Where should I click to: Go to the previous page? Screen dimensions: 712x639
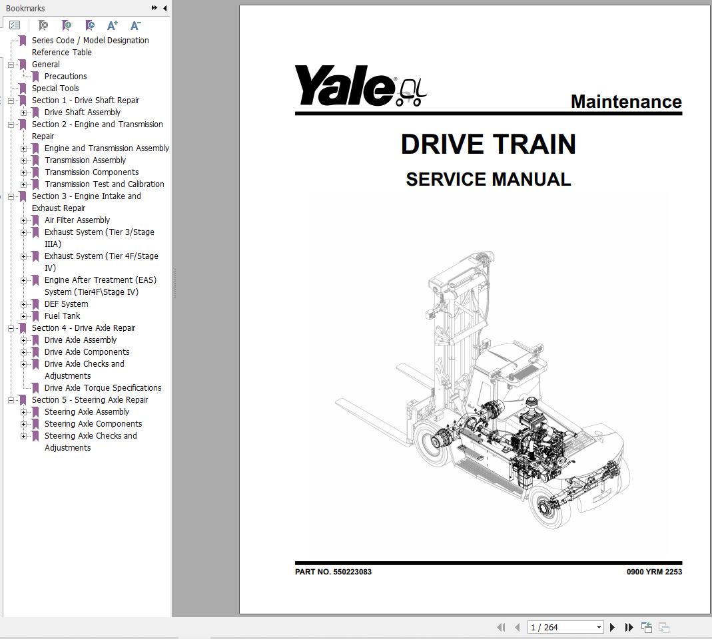(518, 627)
